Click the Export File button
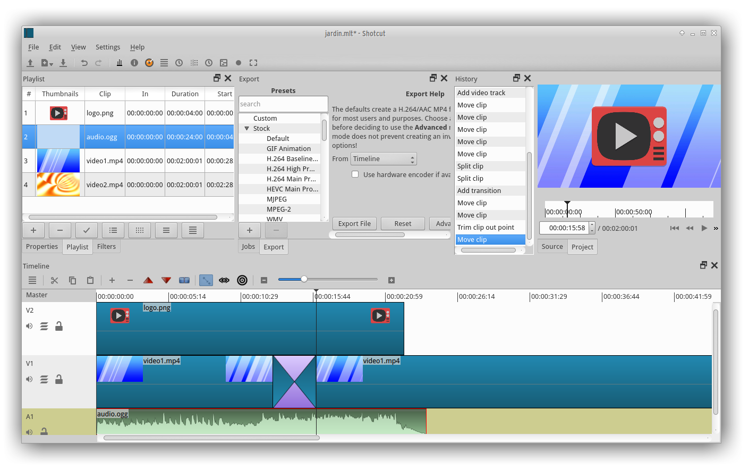Image resolution: width=749 pixels, height=469 pixels. click(354, 224)
